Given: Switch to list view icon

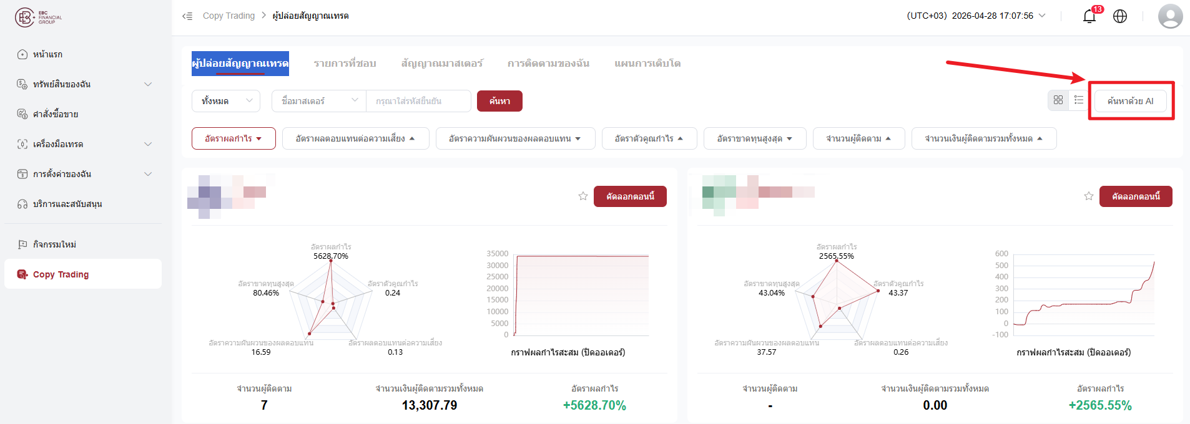Looking at the screenshot, I should 1079,100.
